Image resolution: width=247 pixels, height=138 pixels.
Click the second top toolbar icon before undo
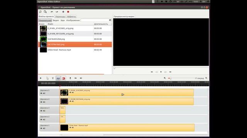(45, 12)
